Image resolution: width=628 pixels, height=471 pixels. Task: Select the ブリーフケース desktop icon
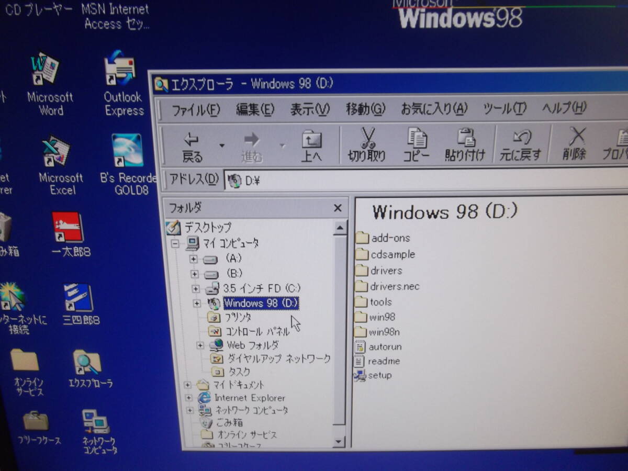[38, 428]
